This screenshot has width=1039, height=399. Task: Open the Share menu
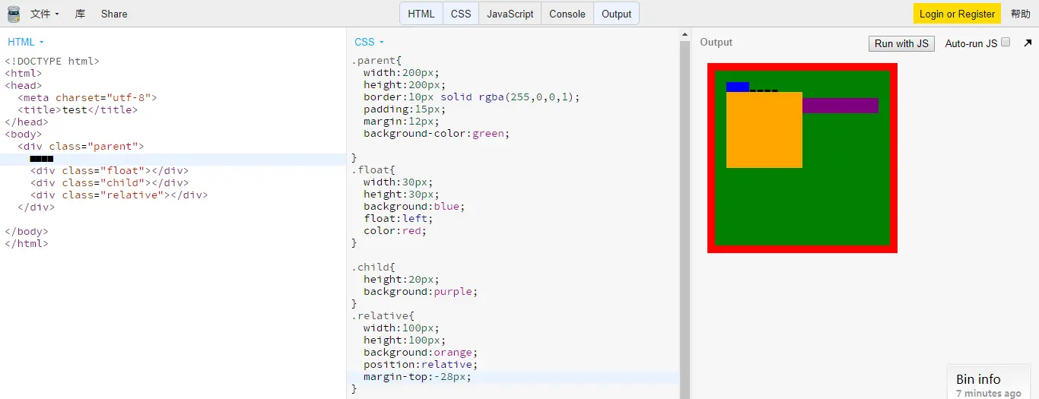(114, 14)
